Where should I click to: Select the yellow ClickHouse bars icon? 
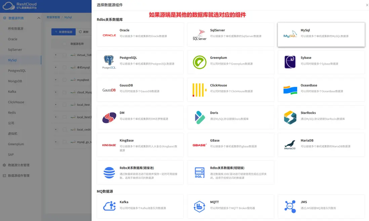(200, 90)
